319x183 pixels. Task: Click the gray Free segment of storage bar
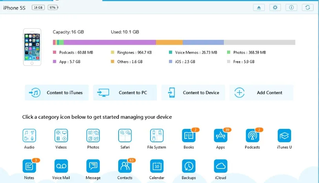point(260,42)
